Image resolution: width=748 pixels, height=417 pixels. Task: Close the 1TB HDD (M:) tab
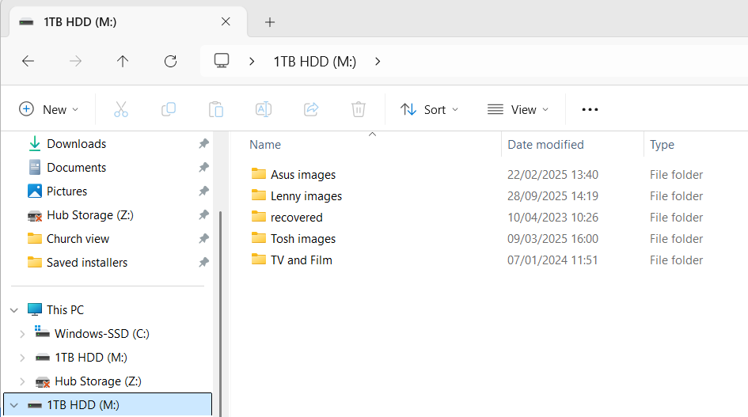tap(226, 21)
